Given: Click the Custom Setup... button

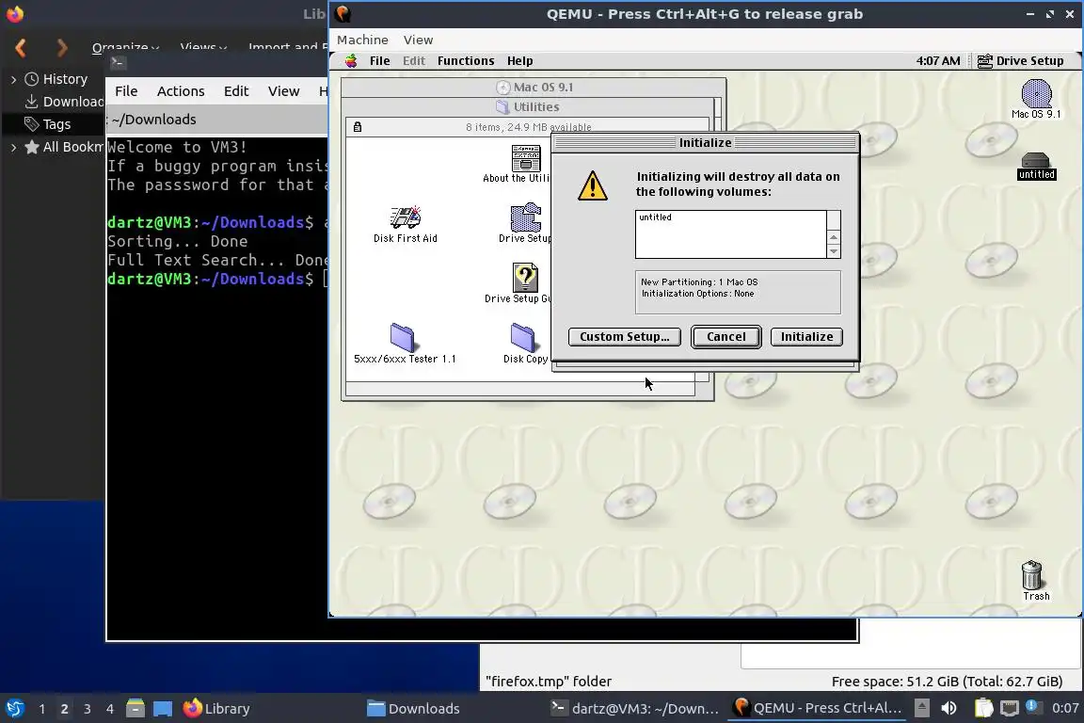Looking at the screenshot, I should click(x=624, y=337).
